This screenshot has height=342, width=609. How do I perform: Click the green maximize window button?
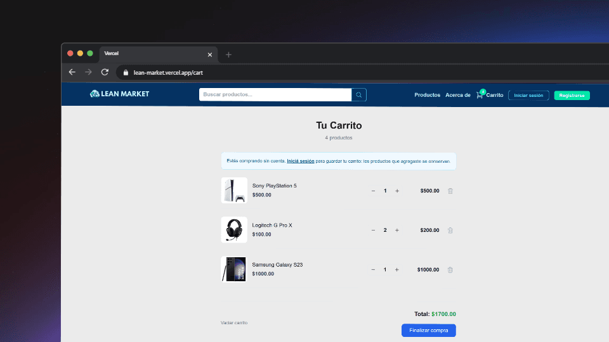point(90,53)
